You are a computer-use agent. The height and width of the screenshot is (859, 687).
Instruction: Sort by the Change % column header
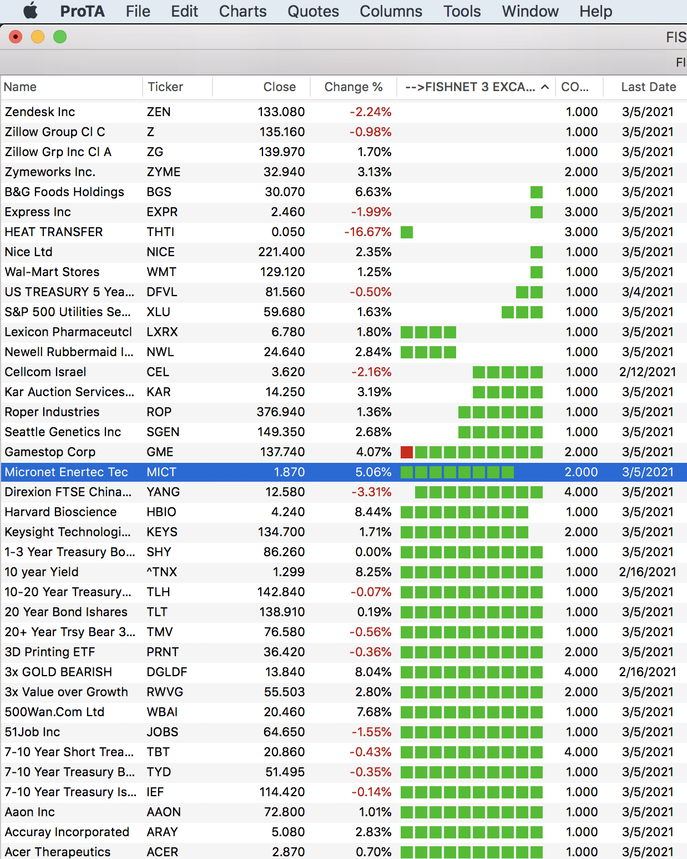coord(353,87)
